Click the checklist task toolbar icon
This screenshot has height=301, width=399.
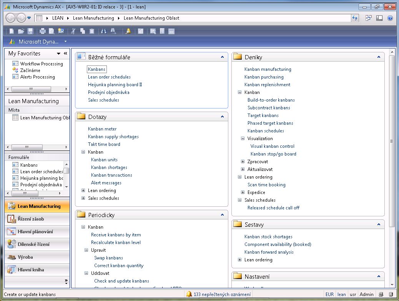click(x=140, y=31)
